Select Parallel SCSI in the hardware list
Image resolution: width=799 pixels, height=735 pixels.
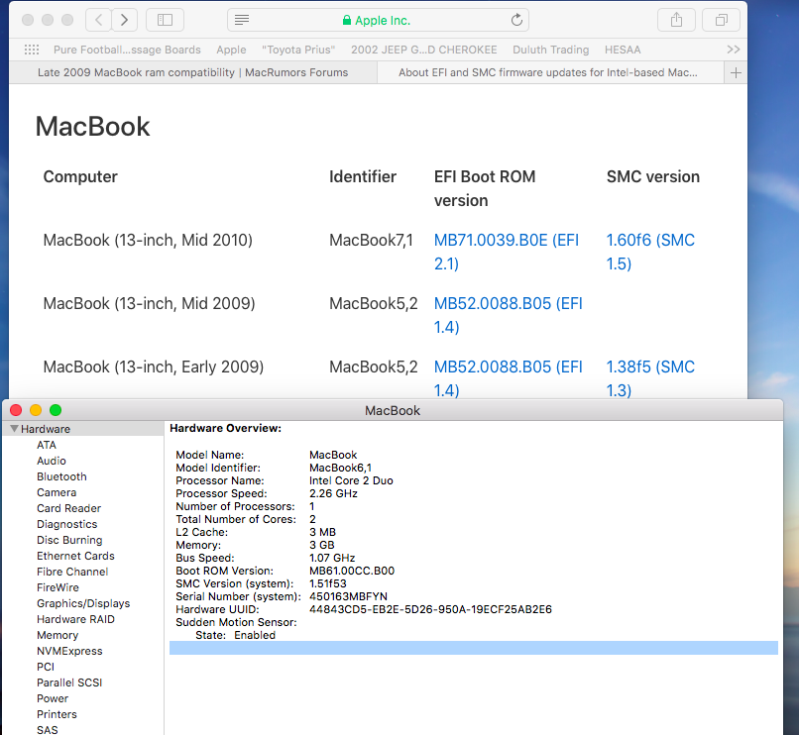pos(69,682)
